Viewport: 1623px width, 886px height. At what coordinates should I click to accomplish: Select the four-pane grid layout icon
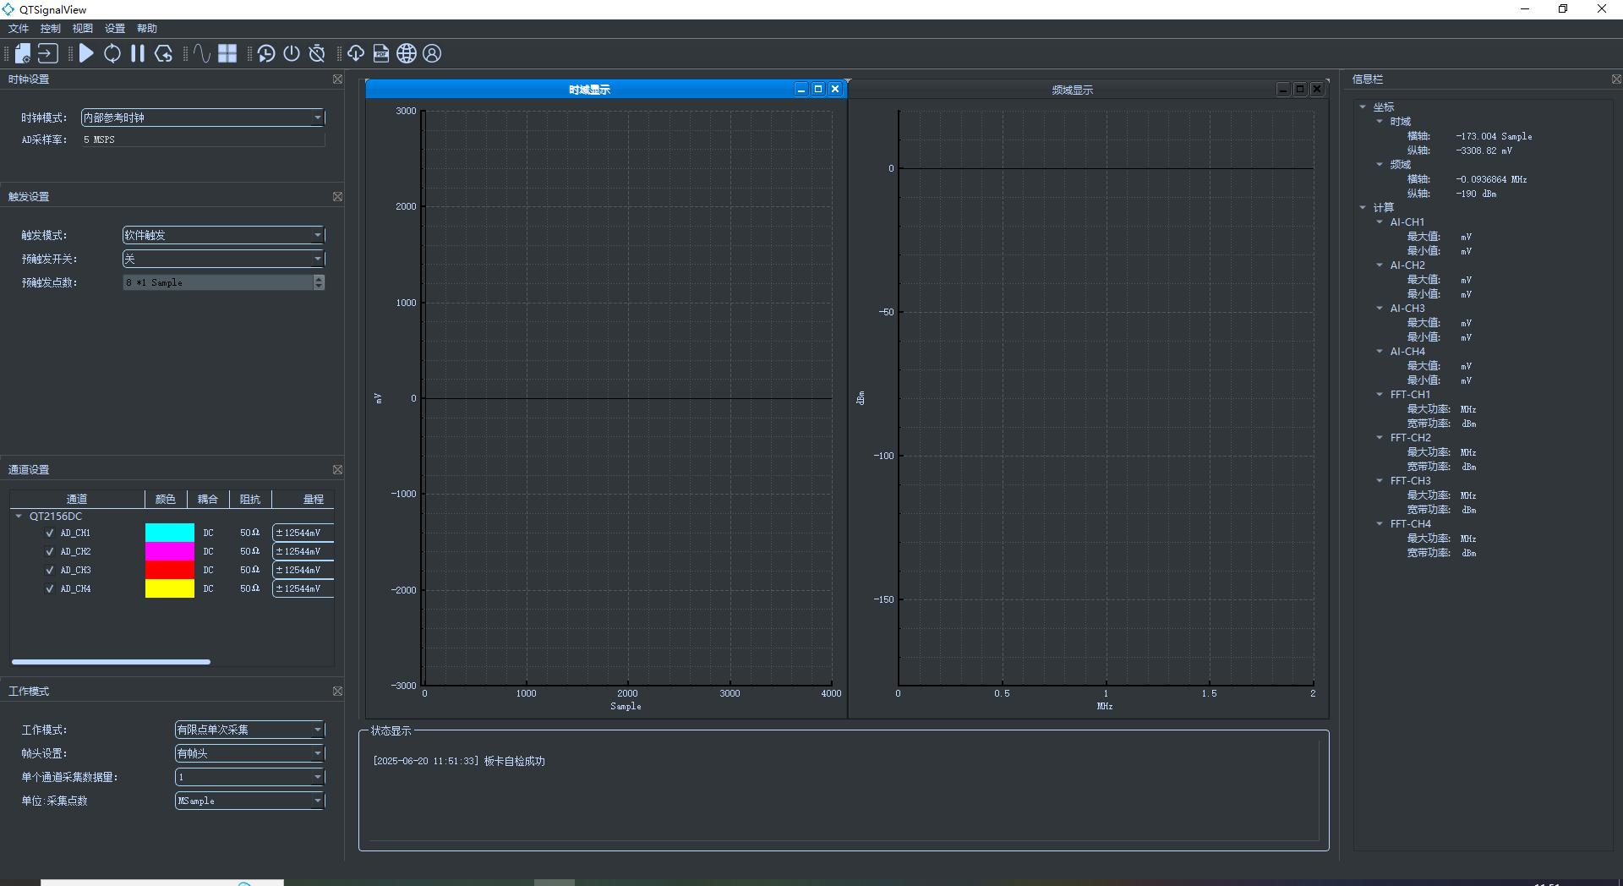pos(227,54)
